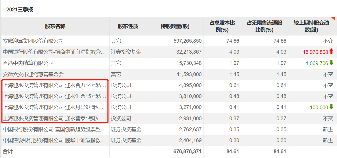Click the 持股数量(股) column header
This screenshot has height=158, width=337.
point(175,26)
